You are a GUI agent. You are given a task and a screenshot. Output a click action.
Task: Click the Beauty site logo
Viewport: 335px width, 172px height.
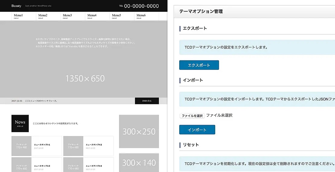[16, 6]
